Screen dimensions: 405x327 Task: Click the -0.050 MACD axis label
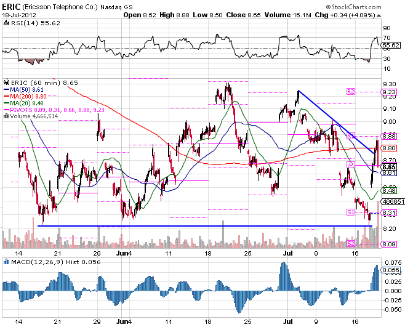pos(392,310)
